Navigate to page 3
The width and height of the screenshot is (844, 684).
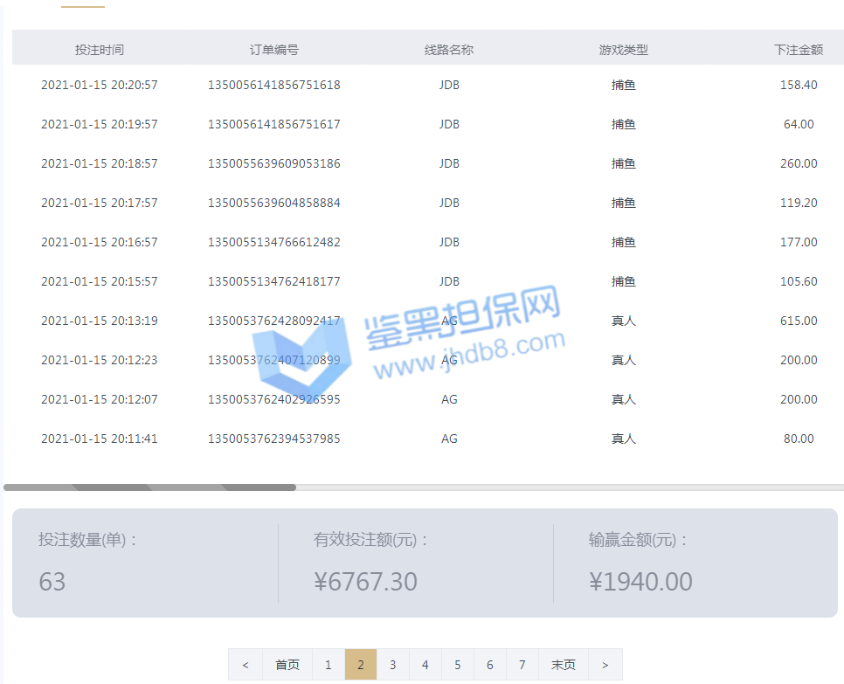(393, 665)
